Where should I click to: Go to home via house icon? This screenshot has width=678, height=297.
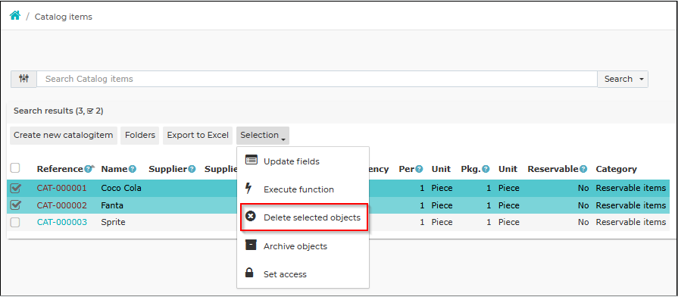pos(15,16)
